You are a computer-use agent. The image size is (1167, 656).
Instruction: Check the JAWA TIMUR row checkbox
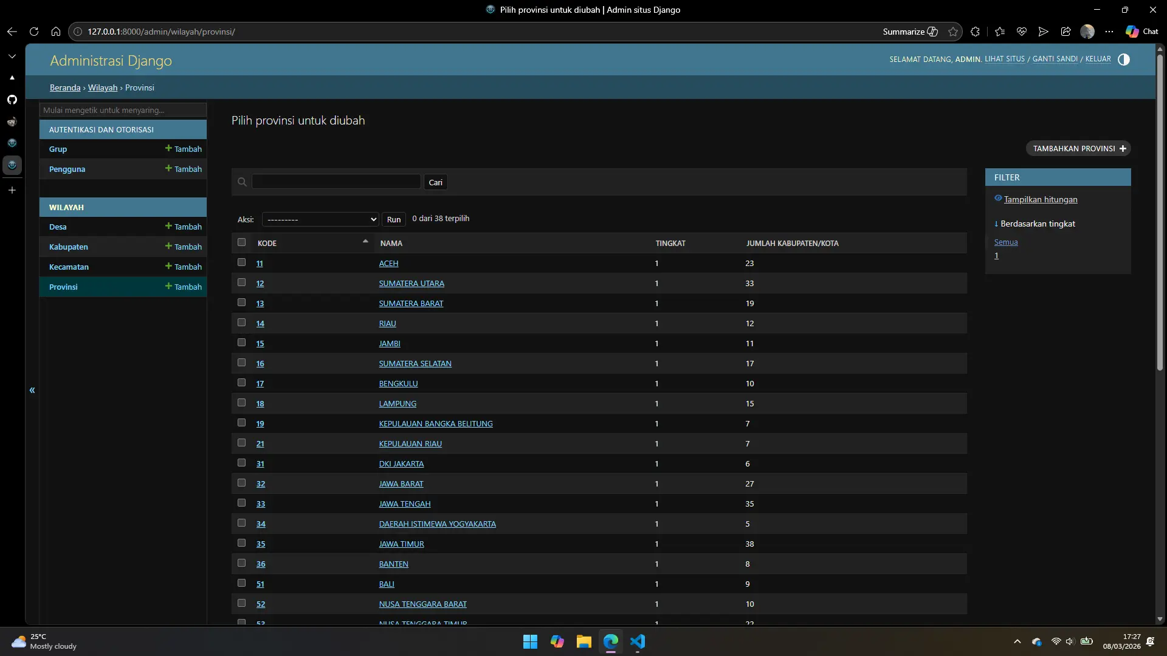(241, 543)
